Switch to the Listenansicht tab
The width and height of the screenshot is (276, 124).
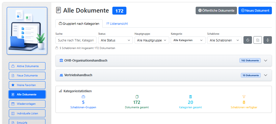pos(117,24)
